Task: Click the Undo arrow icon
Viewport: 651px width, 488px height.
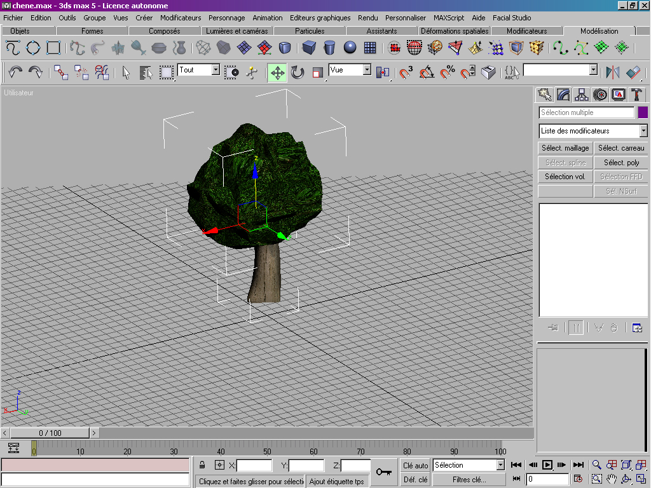Action: pyautogui.click(x=15, y=72)
